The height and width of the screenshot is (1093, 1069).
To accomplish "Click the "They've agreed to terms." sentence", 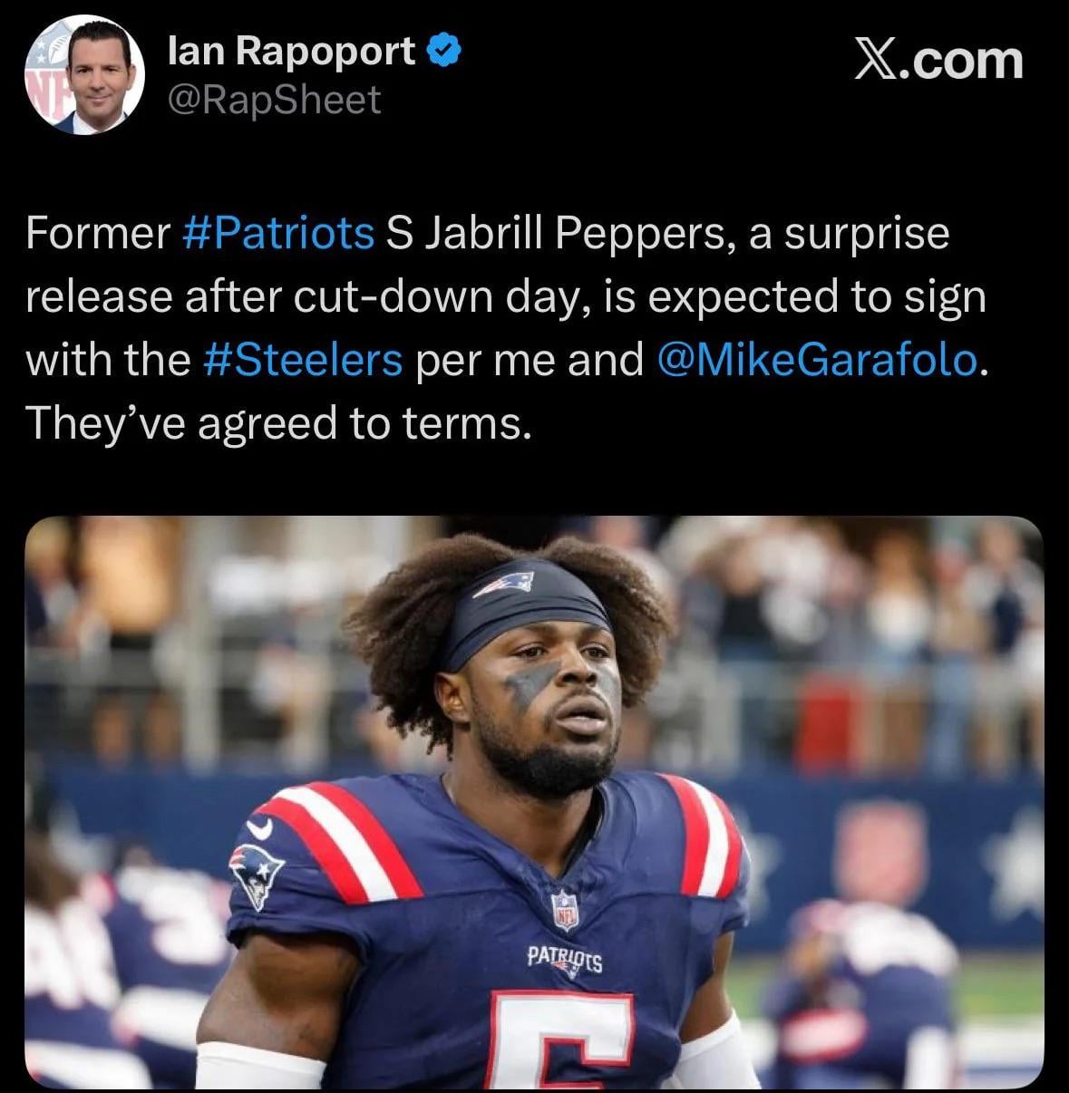I will point(277,421).
